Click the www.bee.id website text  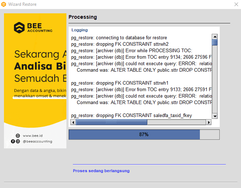click(33, 136)
